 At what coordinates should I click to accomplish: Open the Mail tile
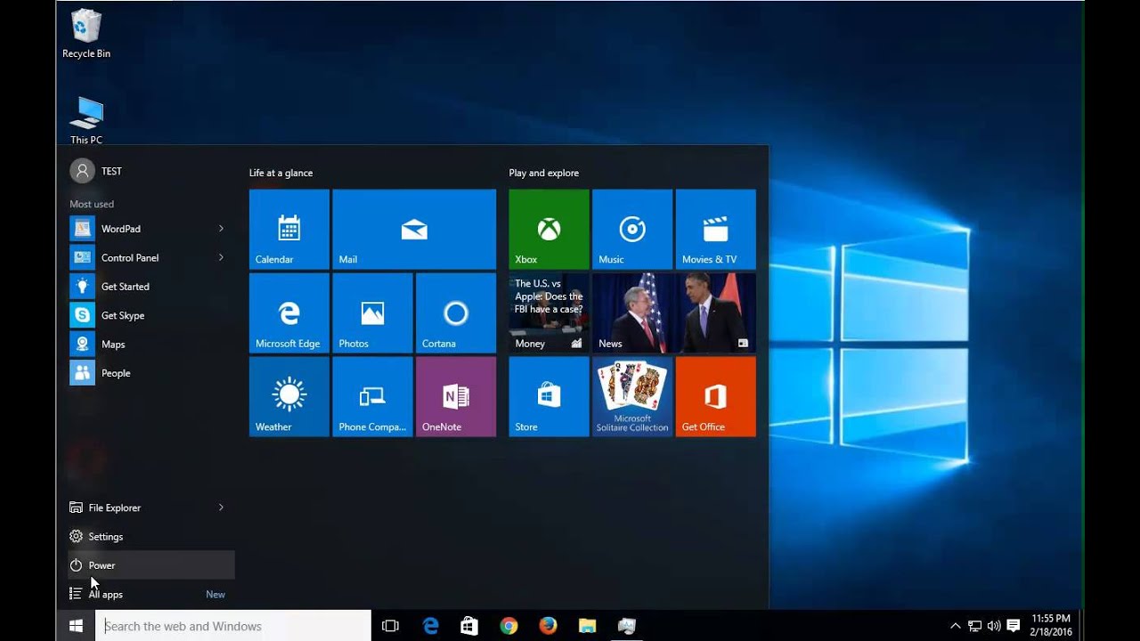(x=414, y=229)
